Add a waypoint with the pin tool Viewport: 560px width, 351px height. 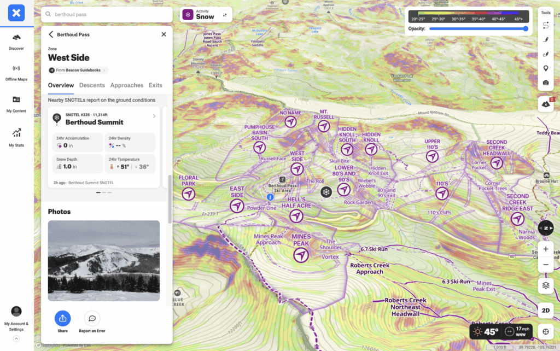[x=545, y=68]
